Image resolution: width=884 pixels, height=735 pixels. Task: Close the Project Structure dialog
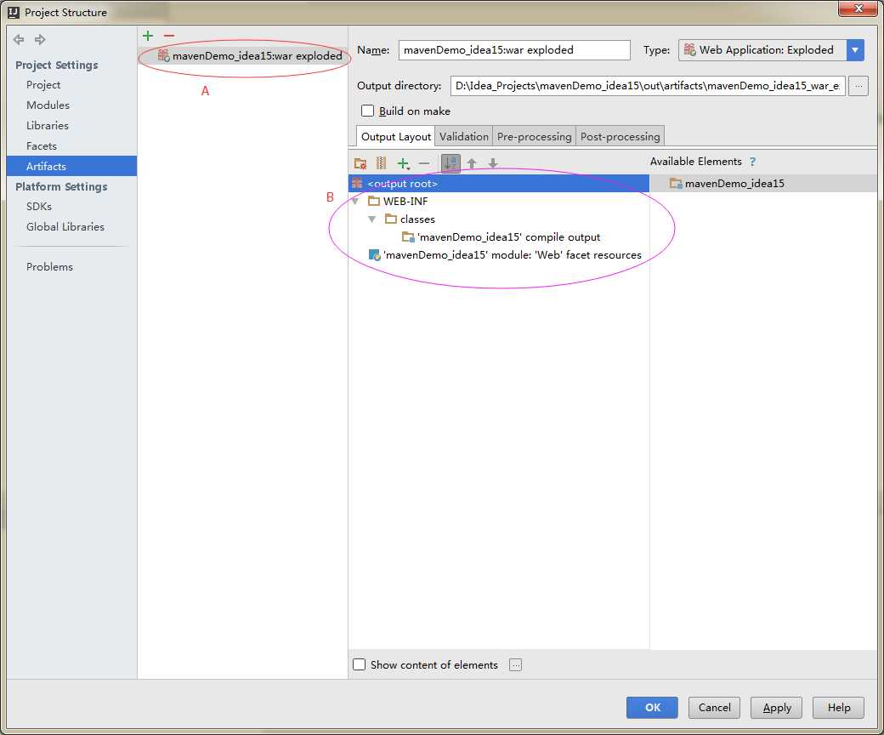[858, 9]
